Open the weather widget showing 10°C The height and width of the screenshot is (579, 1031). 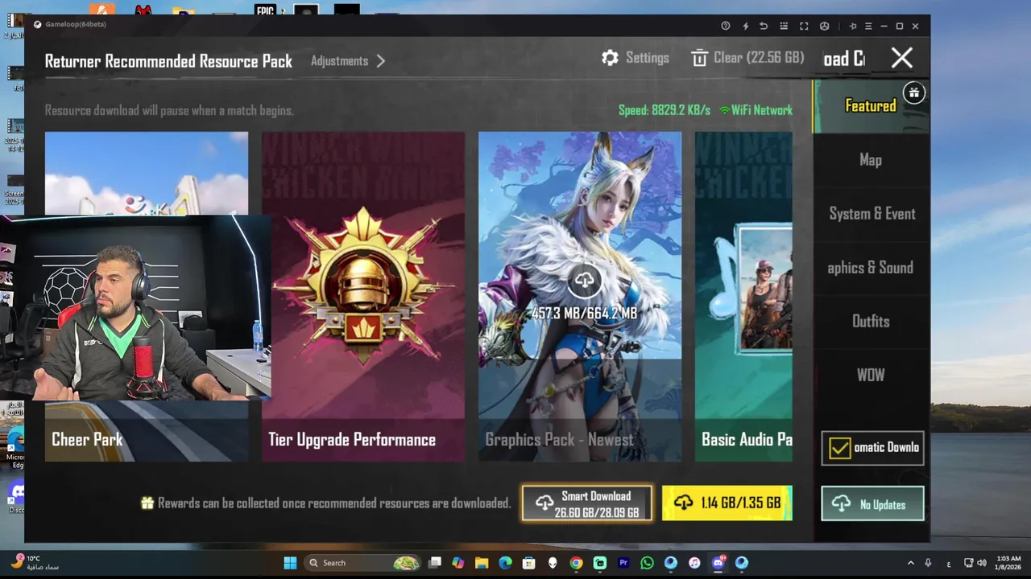point(36,562)
